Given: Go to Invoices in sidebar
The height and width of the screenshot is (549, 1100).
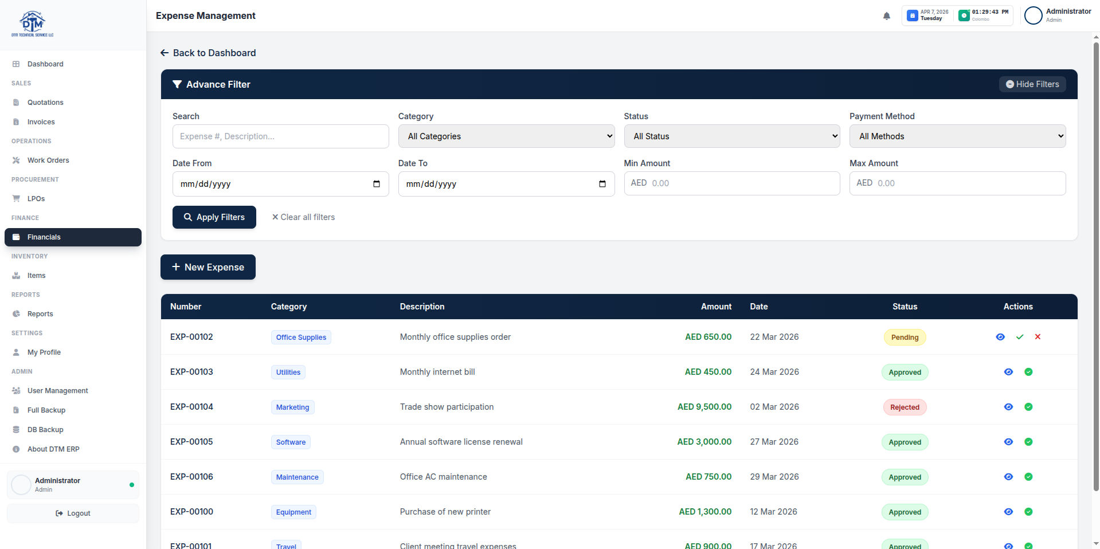Looking at the screenshot, I should [73, 122].
